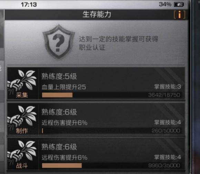The image size is (200, 174).
Task: Open the 战斗 proficiency level 6 row
Action: coord(96,154)
